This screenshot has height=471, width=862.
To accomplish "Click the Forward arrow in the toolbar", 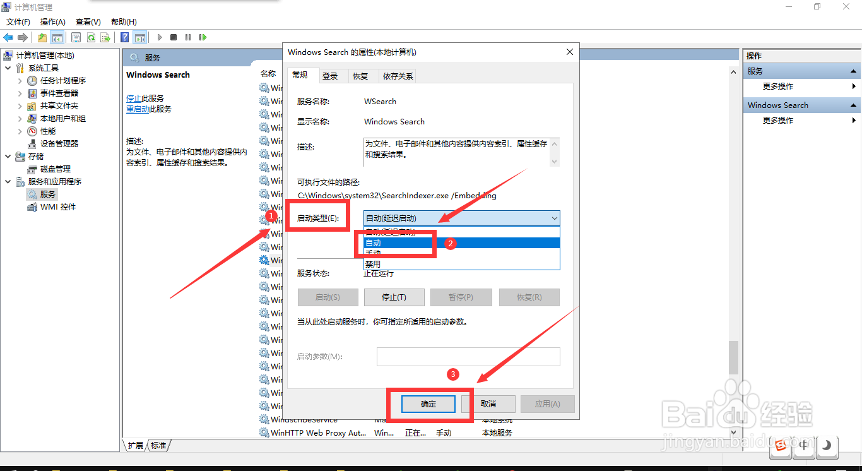I will (x=22, y=37).
